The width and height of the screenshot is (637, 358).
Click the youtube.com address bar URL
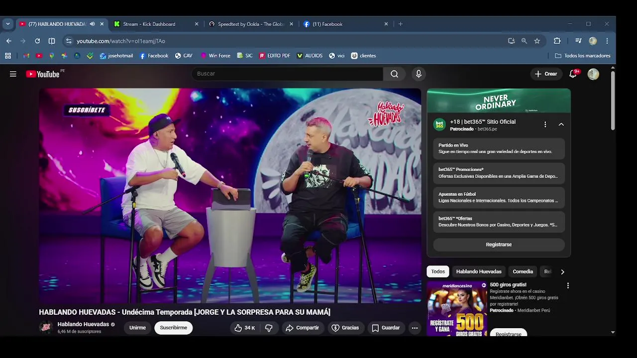121,41
